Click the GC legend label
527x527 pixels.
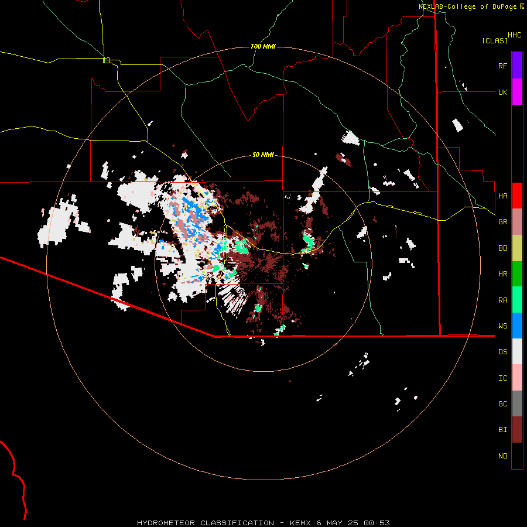pyautogui.click(x=502, y=404)
